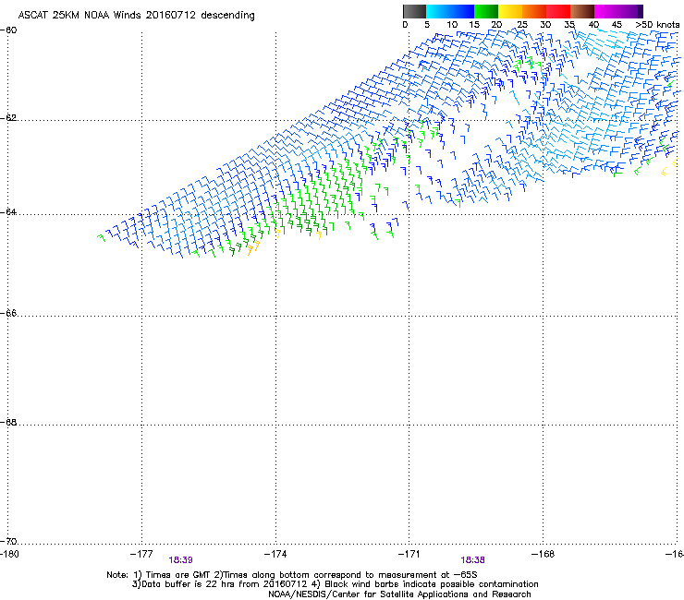684x600 pixels.
Task: Click the '40' label under the color scale
Action: click(x=593, y=25)
